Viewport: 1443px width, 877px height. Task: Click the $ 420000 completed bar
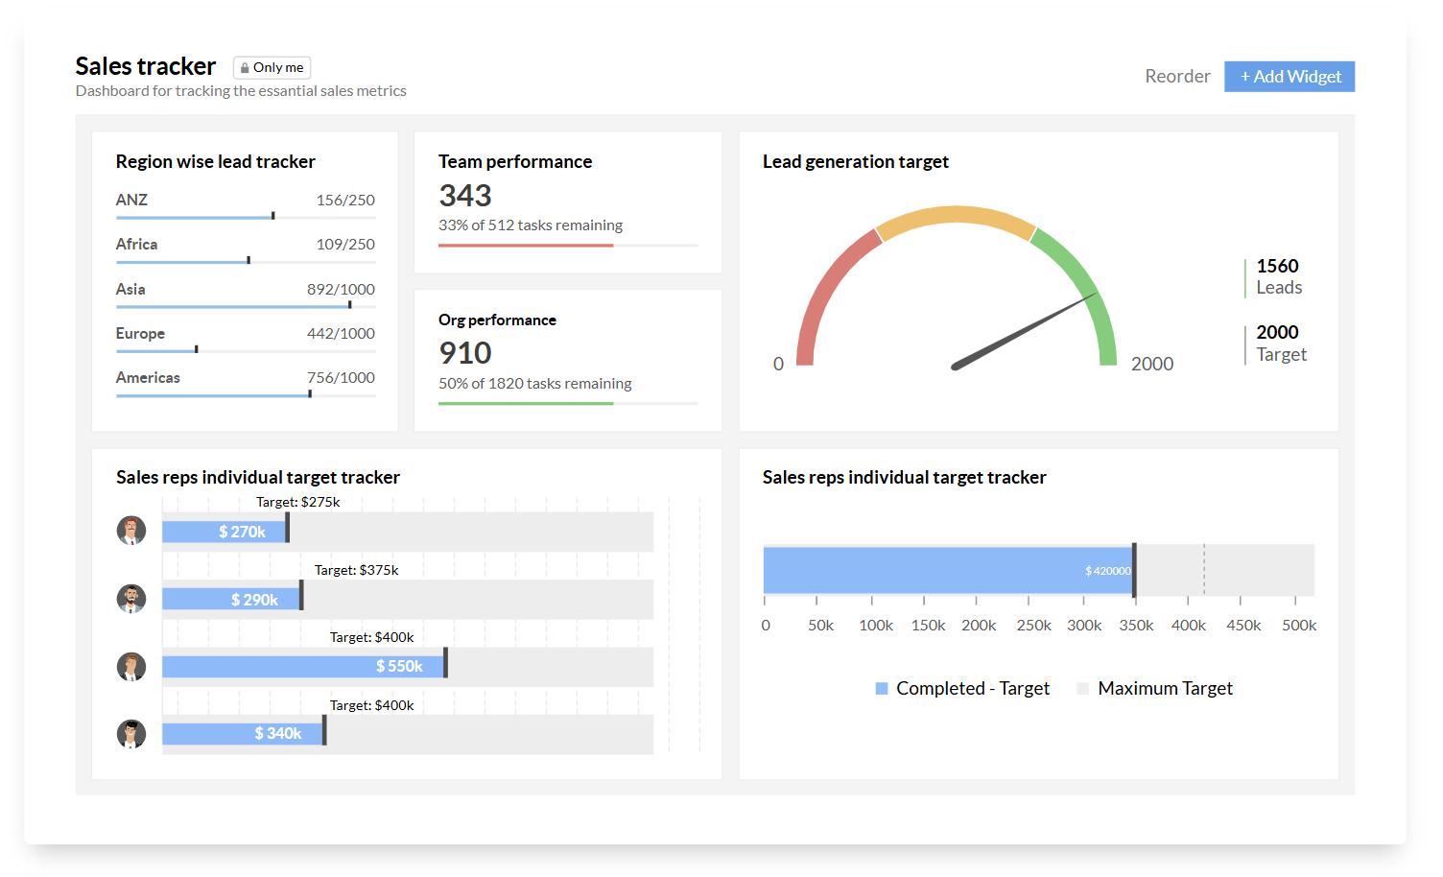coord(948,571)
